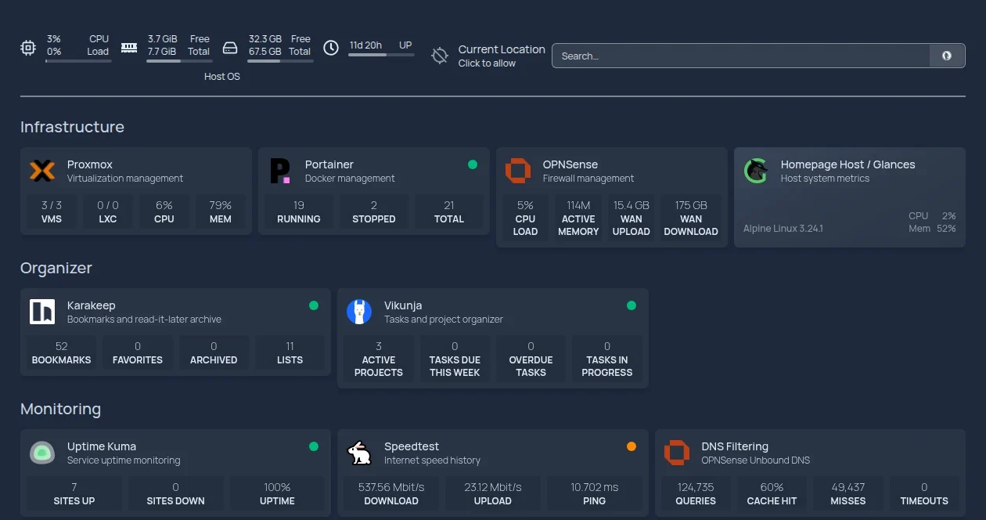
Task: Click the 60% CACHE HIT stat
Action: [x=772, y=493]
